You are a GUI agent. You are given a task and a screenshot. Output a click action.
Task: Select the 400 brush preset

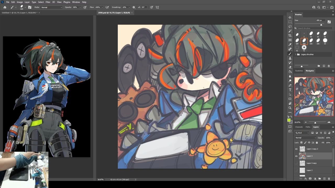pyautogui.click(x=304, y=41)
